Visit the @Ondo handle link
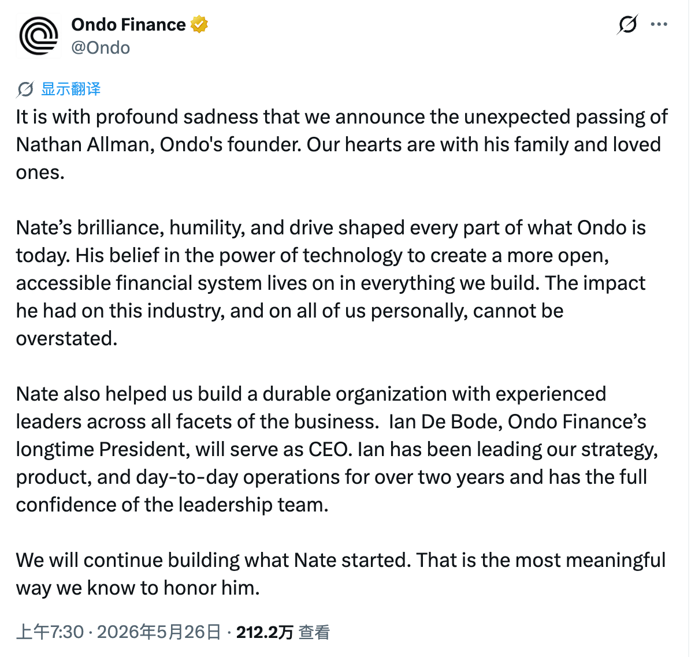The height and width of the screenshot is (657, 691). (x=101, y=47)
